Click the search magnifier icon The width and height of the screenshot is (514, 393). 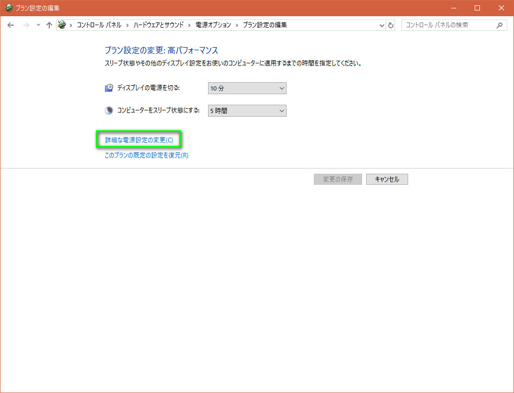point(500,25)
